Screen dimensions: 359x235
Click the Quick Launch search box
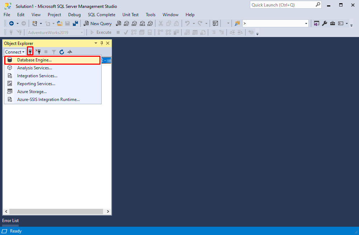click(285, 5)
